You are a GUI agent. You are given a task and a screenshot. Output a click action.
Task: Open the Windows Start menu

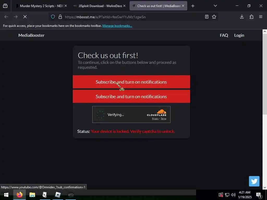6,195
